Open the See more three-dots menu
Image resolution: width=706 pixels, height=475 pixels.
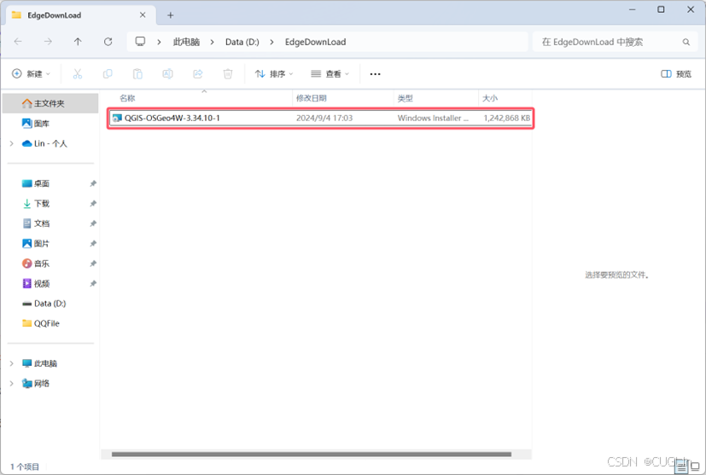(x=375, y=74)
